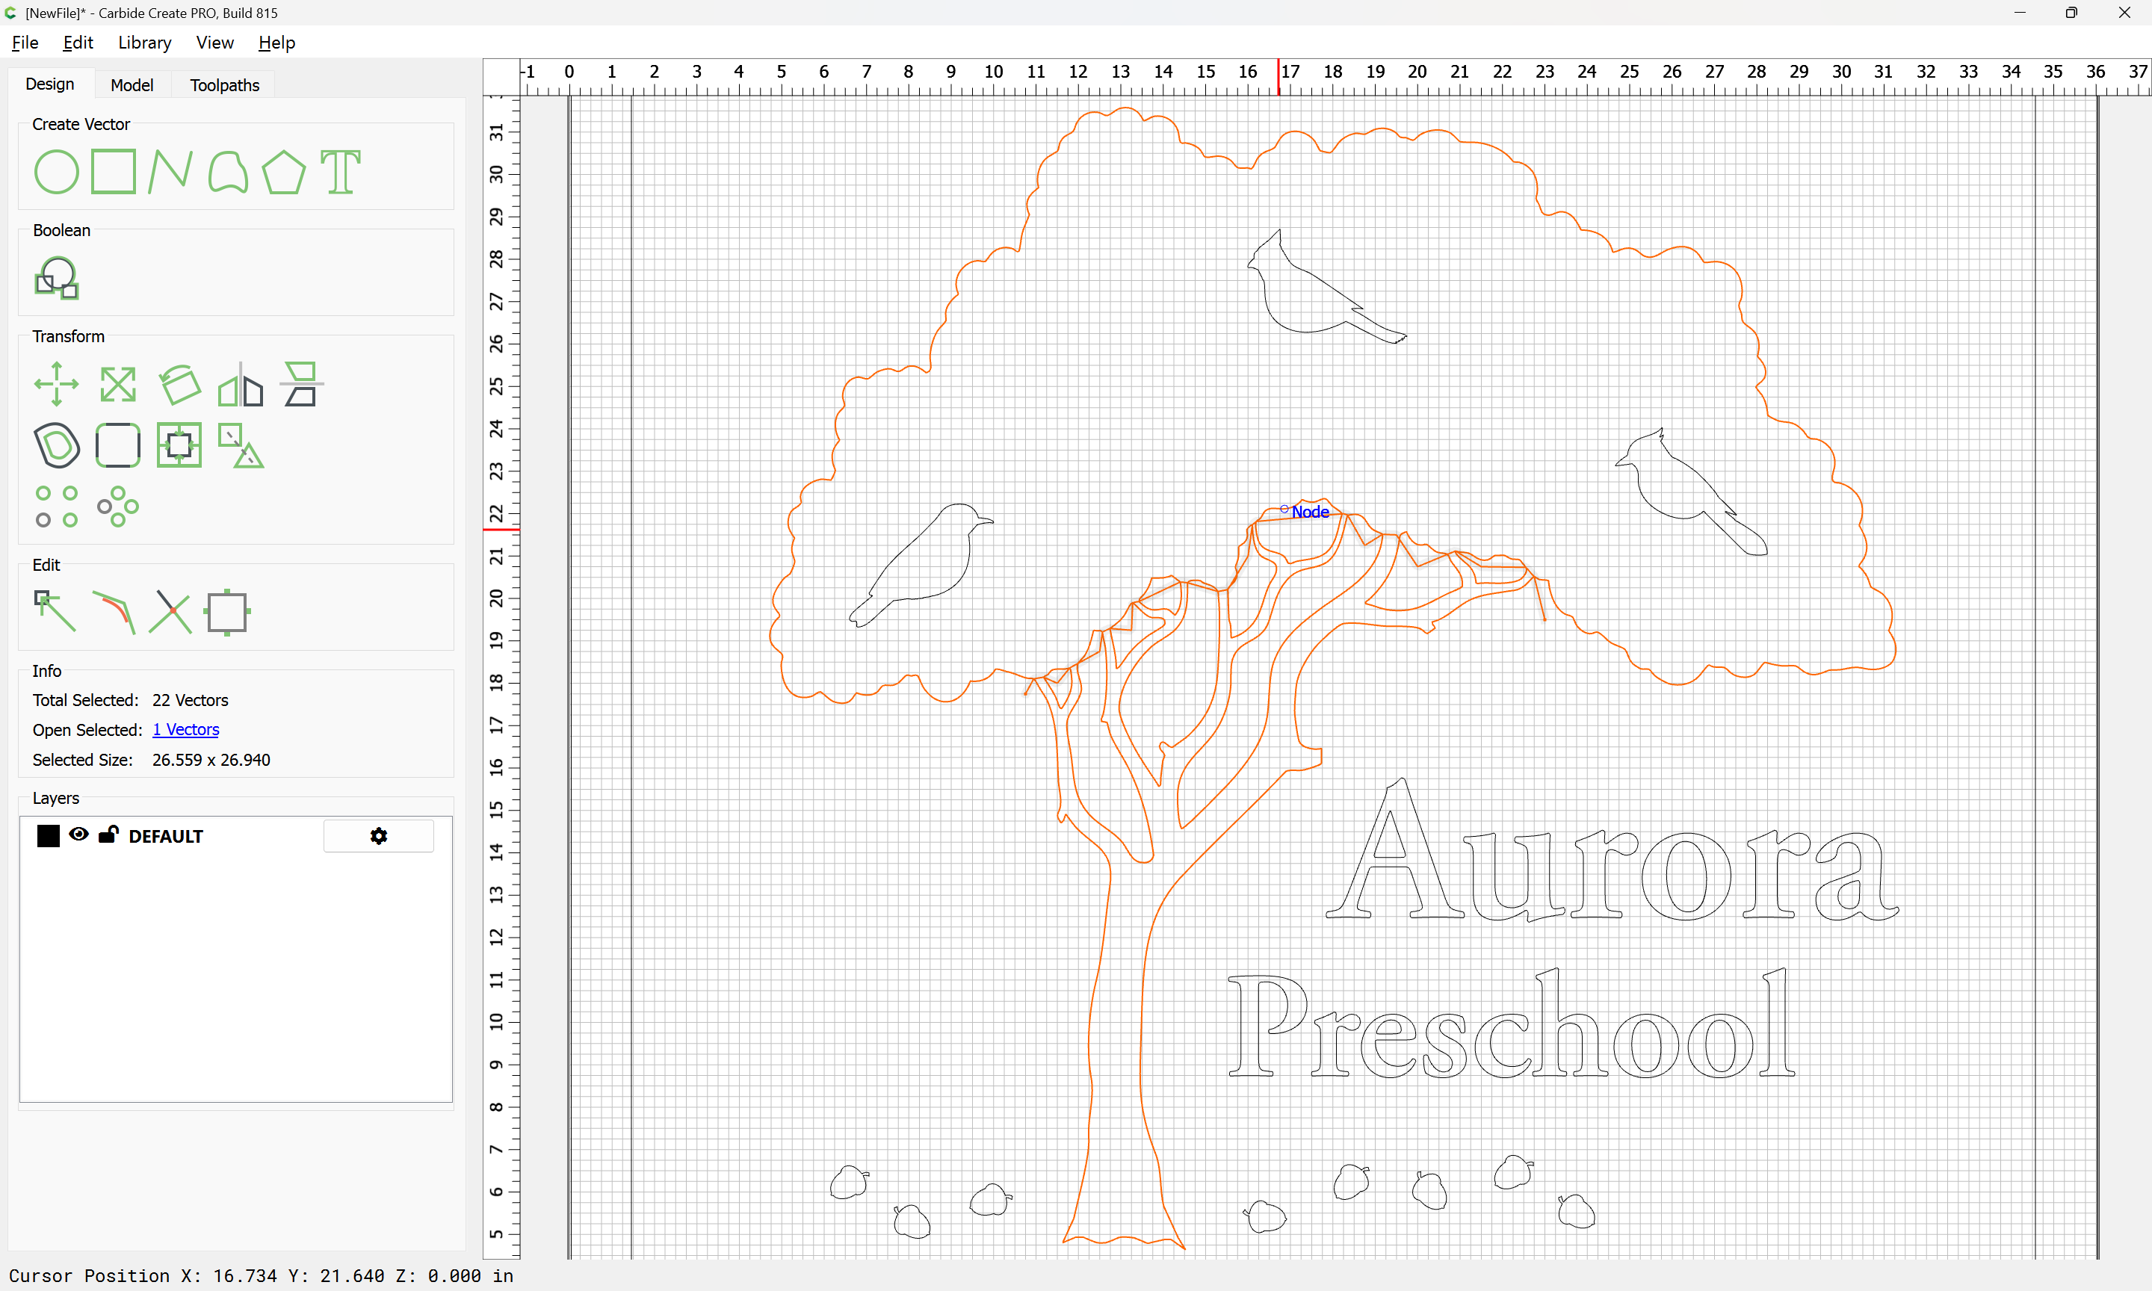The image size is (2152, 1291).
Task: Activate the Join Vectors tool
Action: [x=114, y=612]
